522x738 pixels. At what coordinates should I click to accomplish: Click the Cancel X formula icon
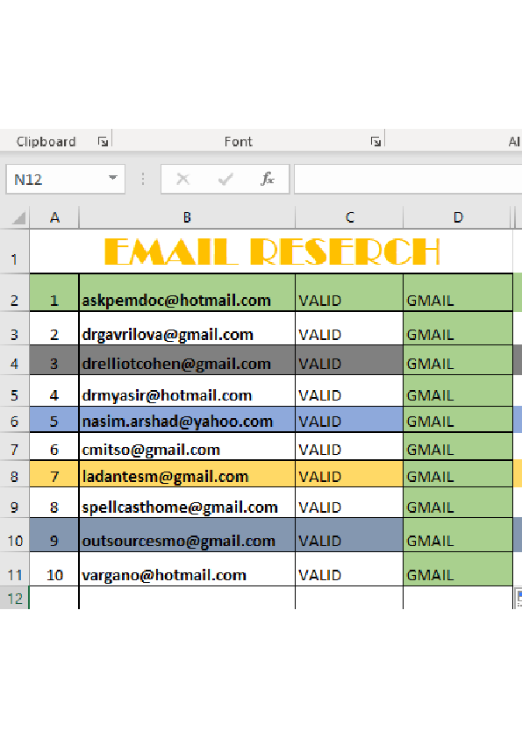182,179
